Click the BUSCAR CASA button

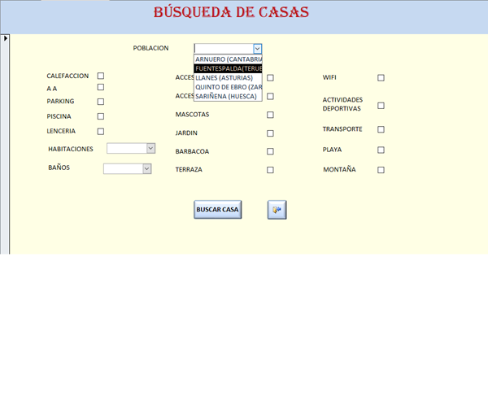pos(217,210)
